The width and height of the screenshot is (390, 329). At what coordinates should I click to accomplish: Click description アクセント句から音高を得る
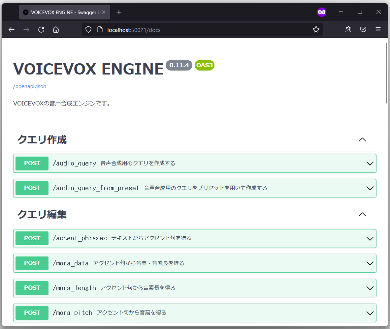point(131,313)
